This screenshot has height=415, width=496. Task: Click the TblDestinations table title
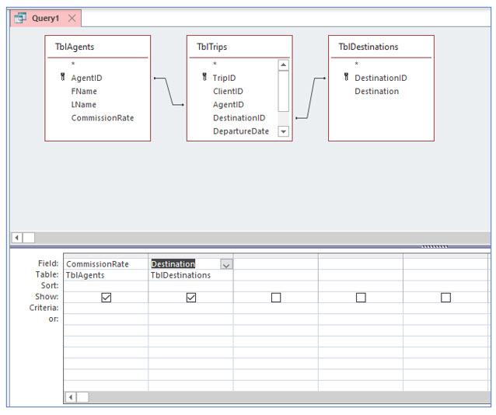[369, 47]
